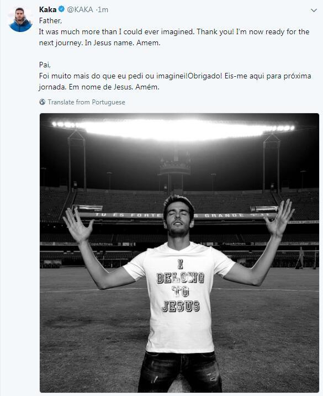Translate the tweet from Portuguese
Image resolution: width=323 pixels, height=396 pixels.
tap(86, 102)
